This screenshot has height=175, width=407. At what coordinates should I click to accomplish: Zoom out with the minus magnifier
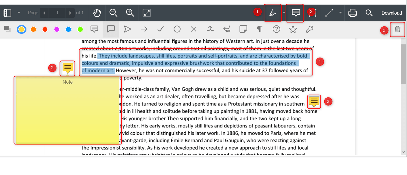pyautogui.click(x=114, y=13)
